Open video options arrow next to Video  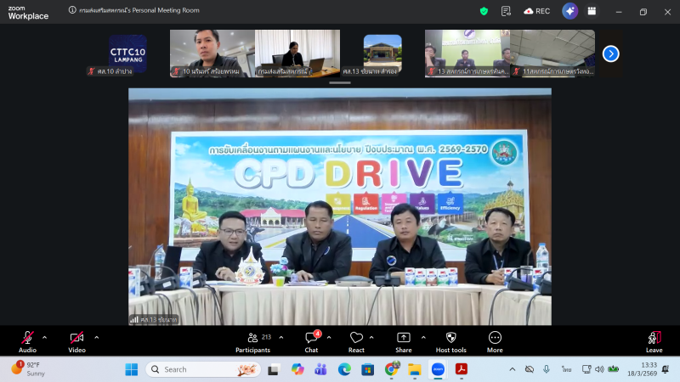[x=96, y=337]
